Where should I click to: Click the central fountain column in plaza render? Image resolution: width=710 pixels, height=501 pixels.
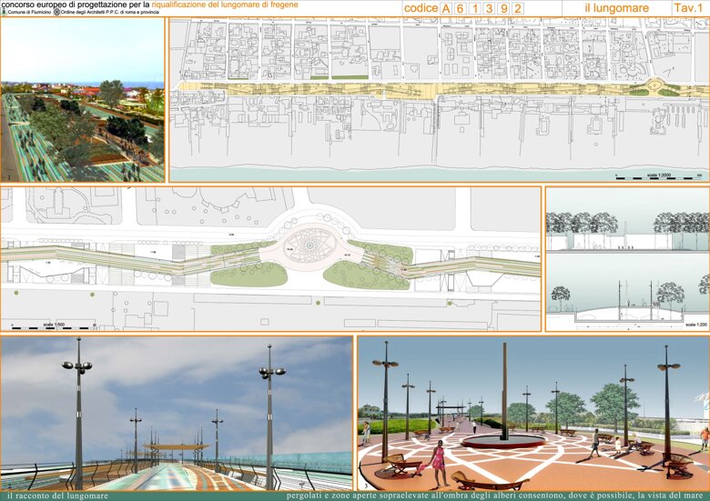pyautogui.click(x=504, y=392)
